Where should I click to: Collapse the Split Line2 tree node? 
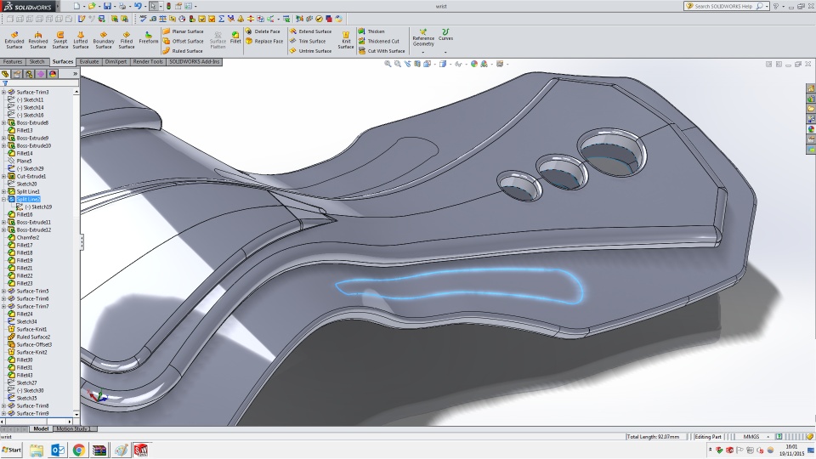click(3, 199)
